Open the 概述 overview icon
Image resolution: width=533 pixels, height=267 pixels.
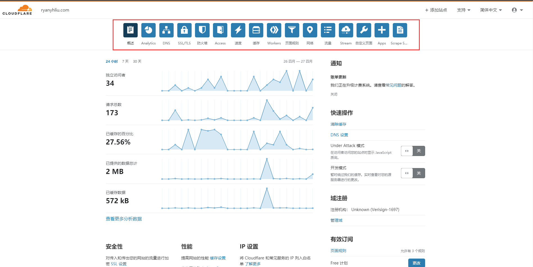[x=130, y=30]
